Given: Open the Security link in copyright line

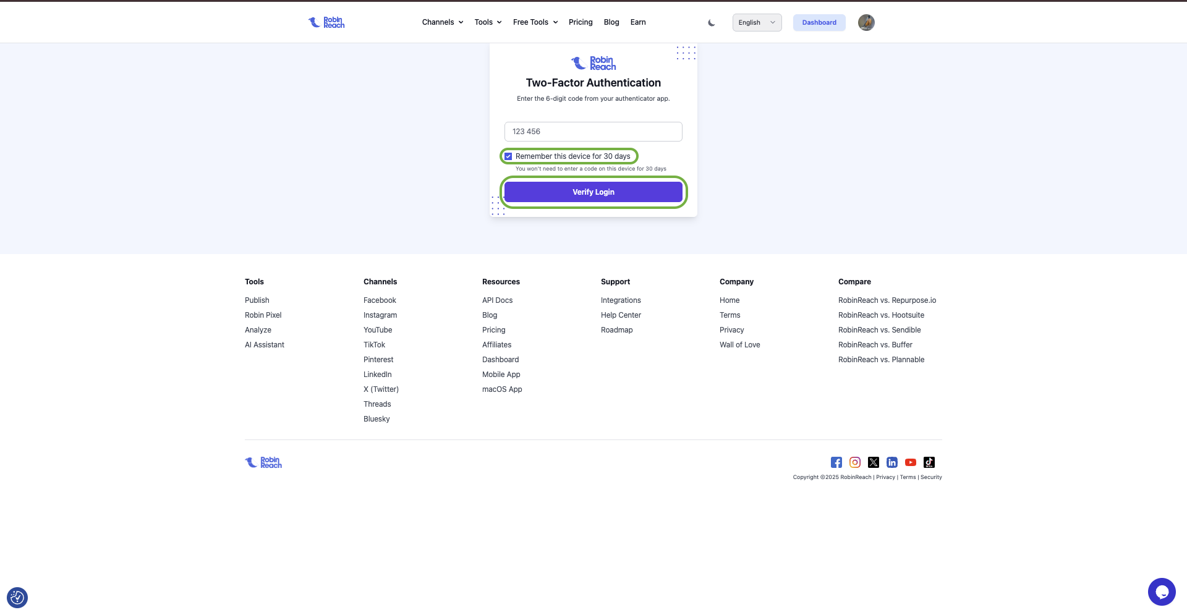Looking at the screenshot, I should (x=931, y=477).
